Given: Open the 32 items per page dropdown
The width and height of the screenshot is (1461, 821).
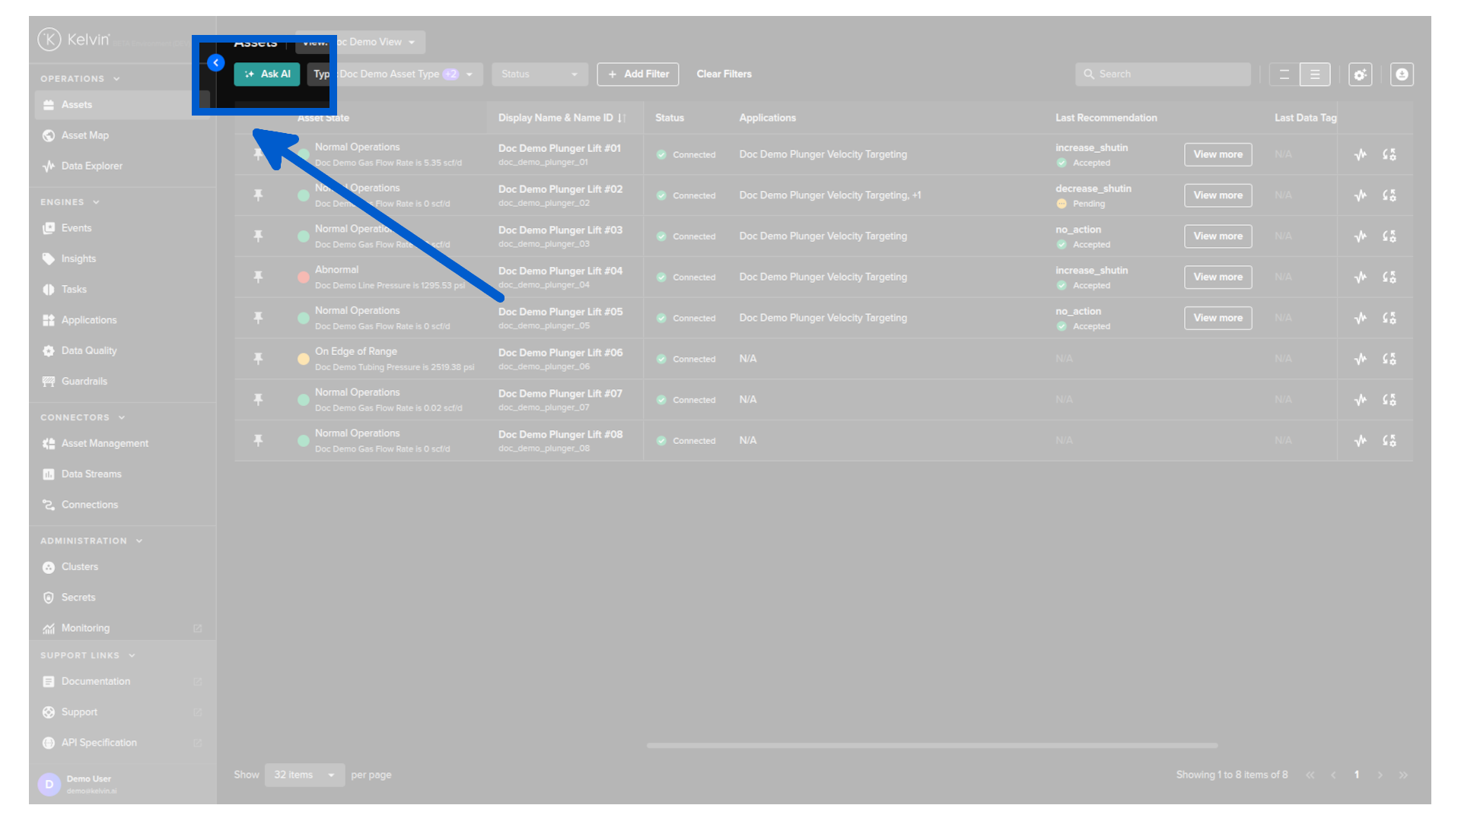Looking at the screenshot, I should tap(304, 775).
